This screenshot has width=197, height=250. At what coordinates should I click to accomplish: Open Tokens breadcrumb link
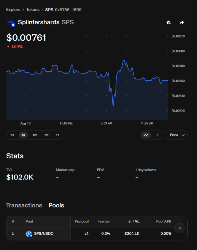33,10
